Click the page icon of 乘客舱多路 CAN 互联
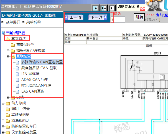The image size is (168, 134). click(17, 68)
